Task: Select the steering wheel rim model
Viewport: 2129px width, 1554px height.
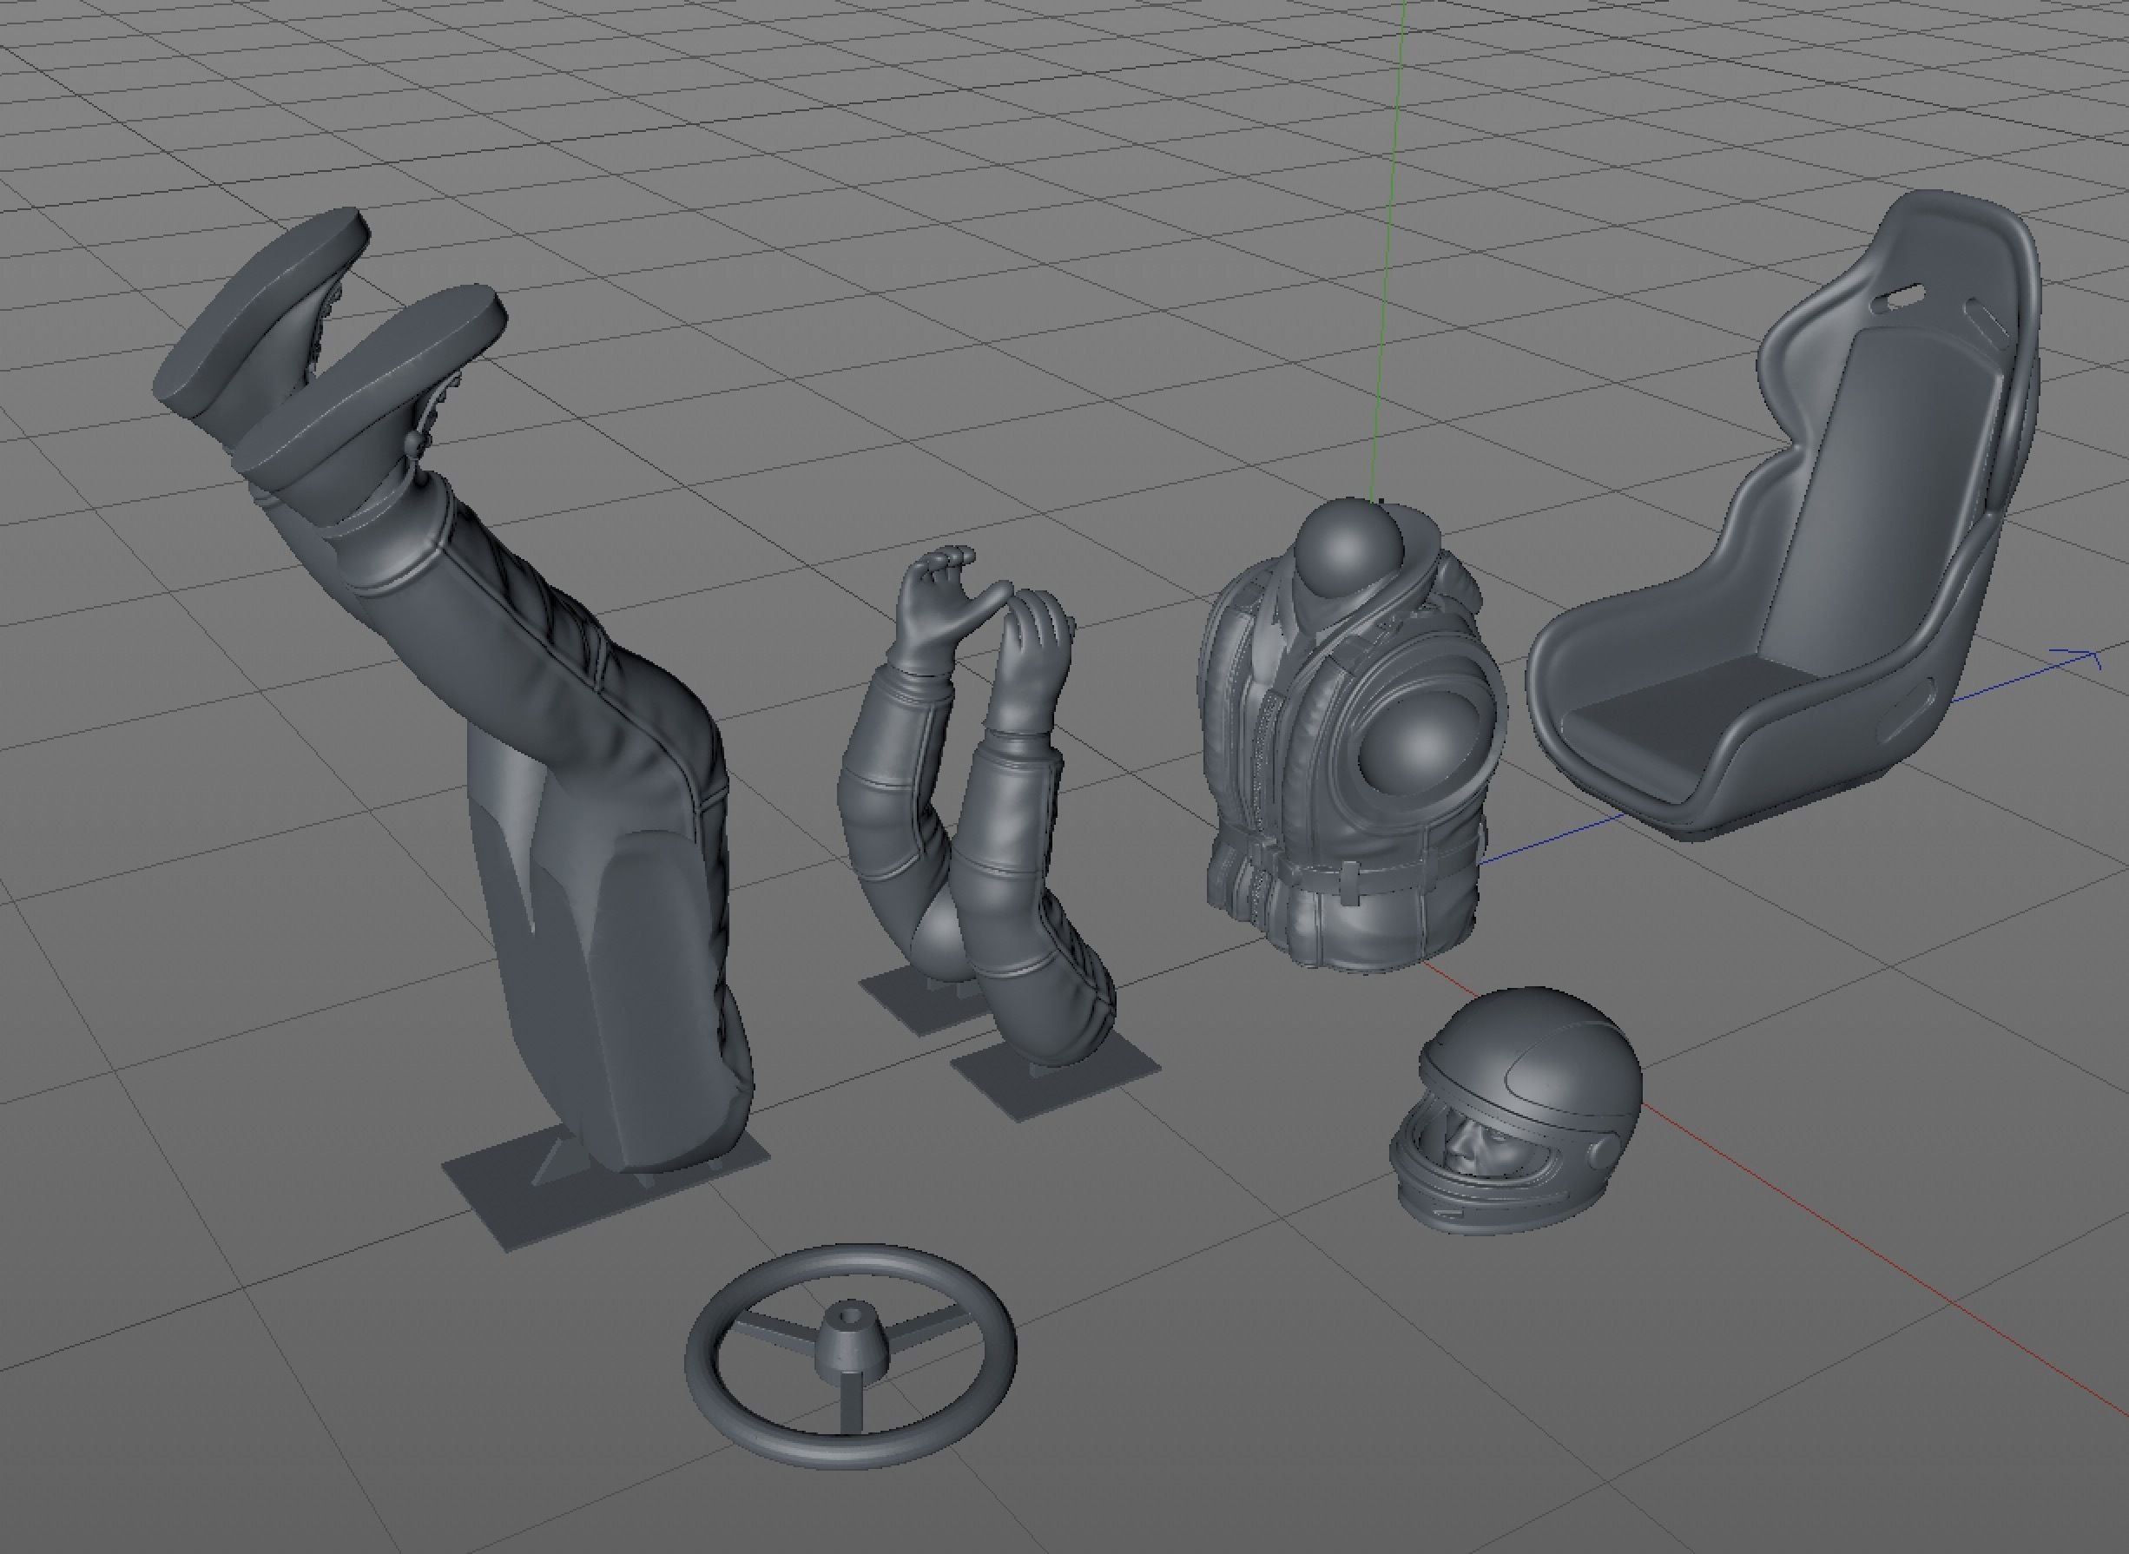Action: pos(701,1365)
